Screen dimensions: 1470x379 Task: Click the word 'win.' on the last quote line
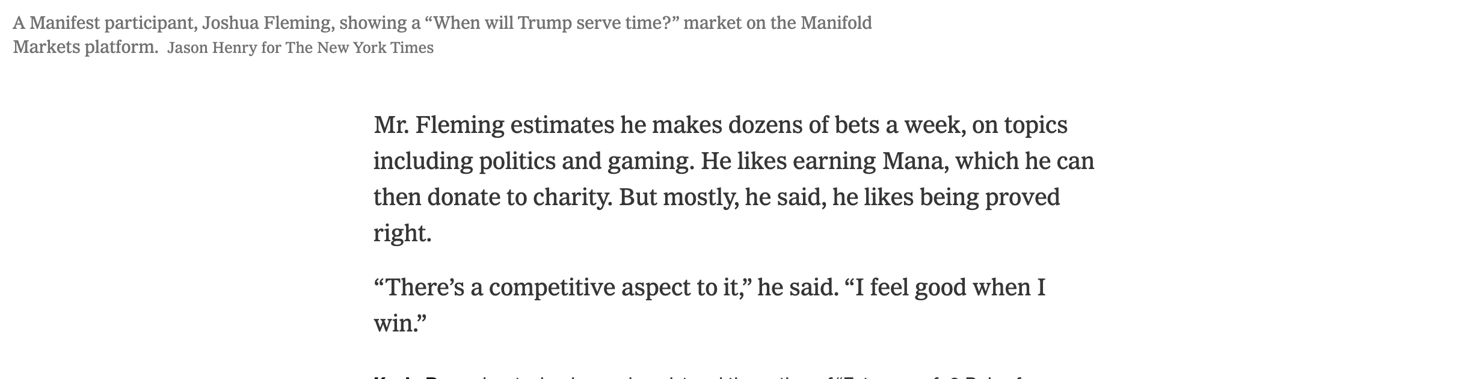(x=400, y=324)
